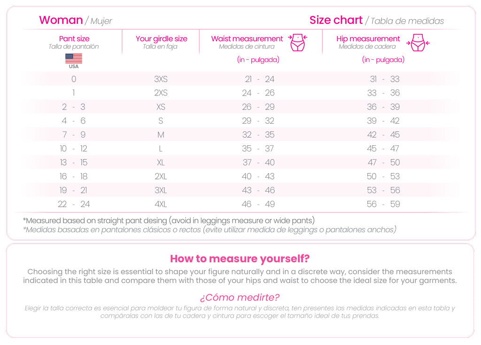Click the straight pant design footnote
This screenshot has height=345, width=481.
coord(169,220)
